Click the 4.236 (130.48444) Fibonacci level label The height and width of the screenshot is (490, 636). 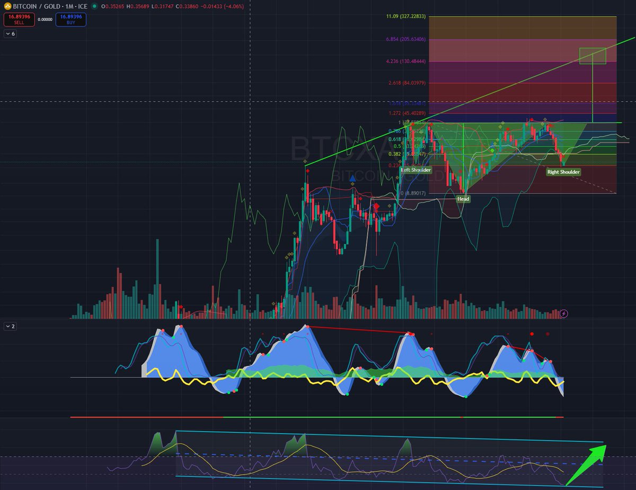[x=407, y=61]
